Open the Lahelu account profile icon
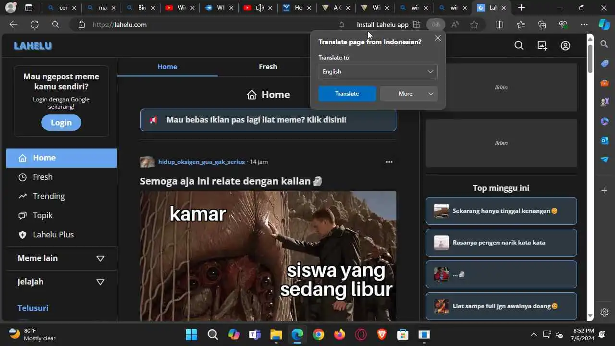This screenshot has height=346, width=615. (566, 46)
